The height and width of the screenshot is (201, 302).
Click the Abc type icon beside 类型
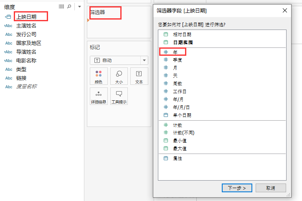(9, 69)
